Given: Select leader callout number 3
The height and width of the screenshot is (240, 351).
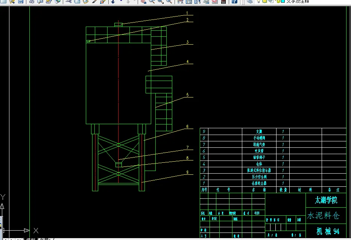Looking at the screenshot, I should tap(187, 42).
